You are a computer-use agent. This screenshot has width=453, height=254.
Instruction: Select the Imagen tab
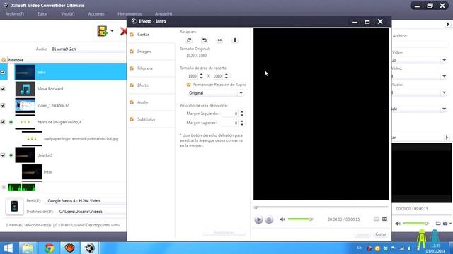coord(151,52)
